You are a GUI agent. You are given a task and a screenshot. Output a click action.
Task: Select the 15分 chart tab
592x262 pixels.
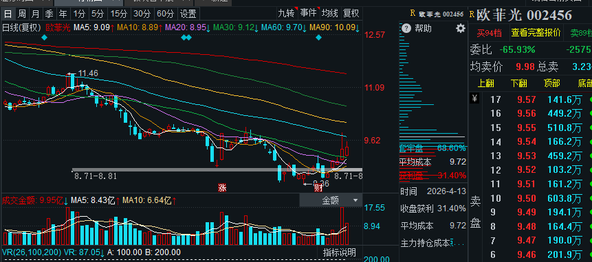pos(118,14)
